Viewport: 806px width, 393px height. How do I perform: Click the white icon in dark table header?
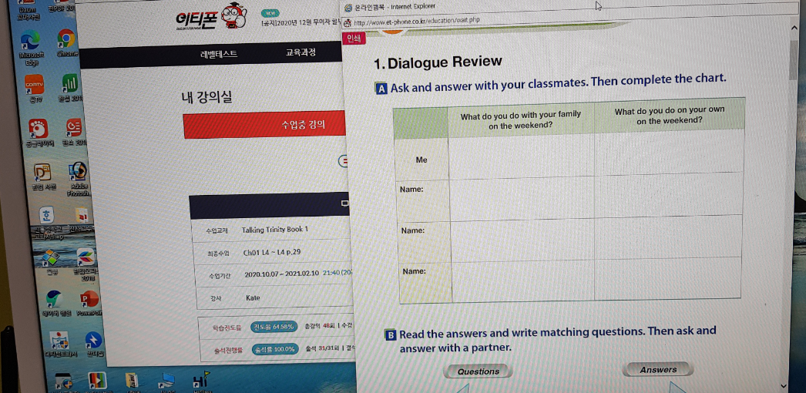tap(344, 205)
